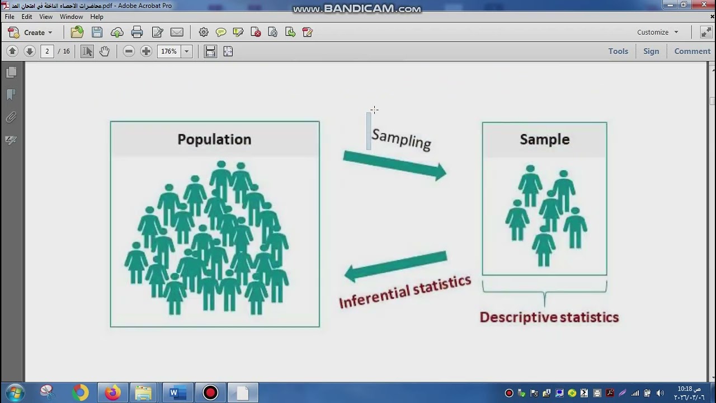Activate the Hand pan tool
This screenshot has width=716, height=403.
point(105,51)
